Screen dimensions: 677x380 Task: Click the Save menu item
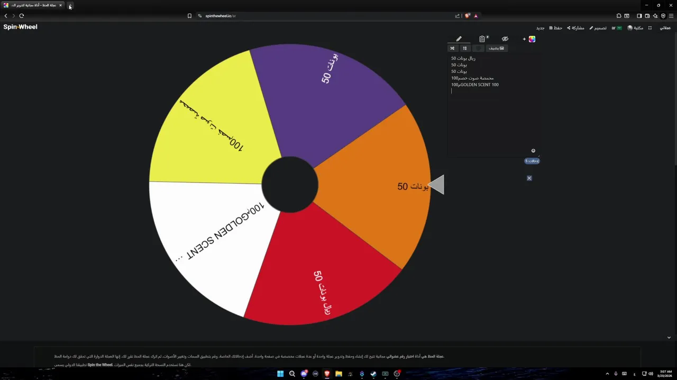point(555,28)
